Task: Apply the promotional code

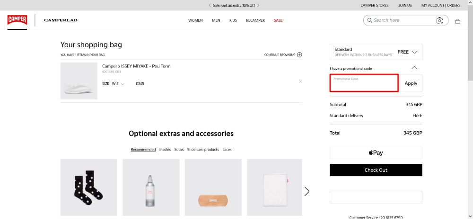Action: [x=411, y=84]
